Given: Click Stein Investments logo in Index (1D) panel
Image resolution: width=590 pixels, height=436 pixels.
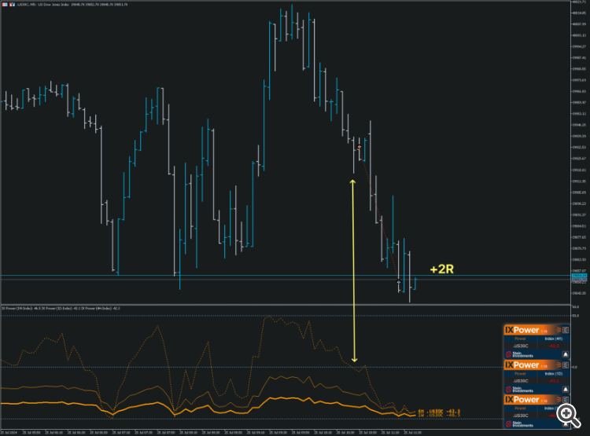Looking at the screenshot, I should click(x=520, y=390).
